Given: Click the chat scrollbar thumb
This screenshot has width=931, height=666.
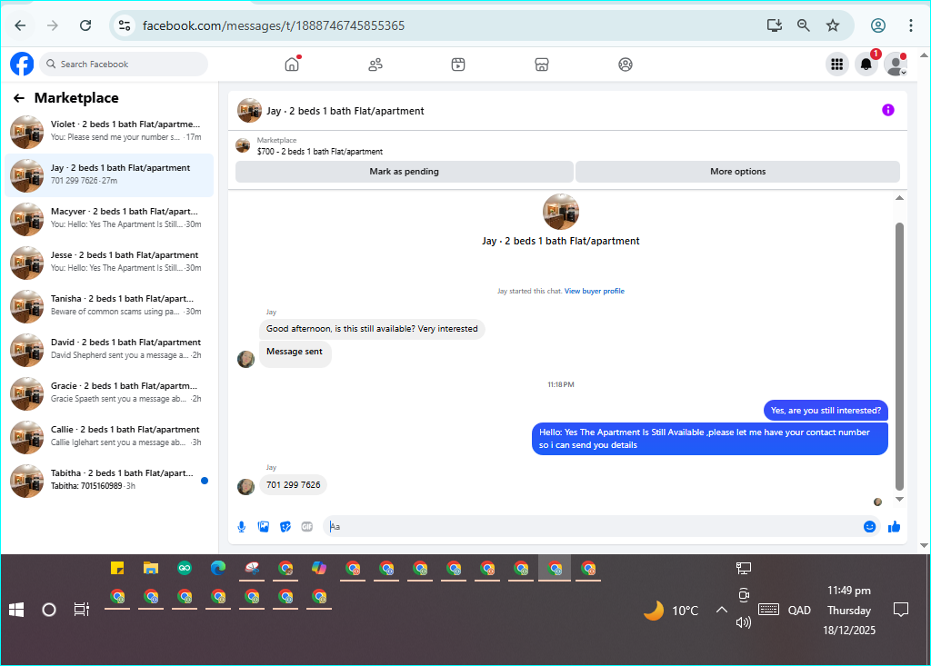Looking at the screenshot, I should 899,356.
